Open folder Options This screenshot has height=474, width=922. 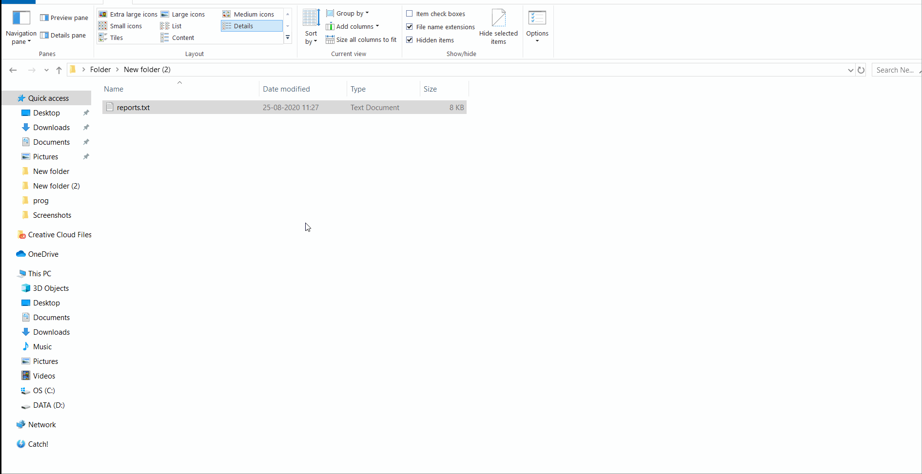pyautogui.click(x=537, y=28)
